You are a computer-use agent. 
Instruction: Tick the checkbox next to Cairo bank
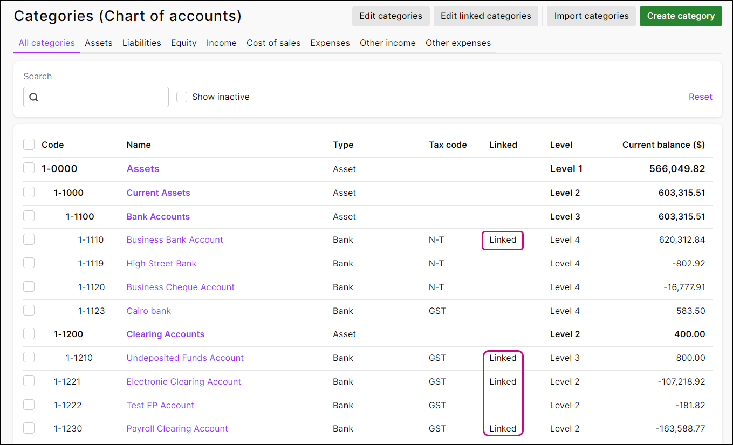click(29, 310)
